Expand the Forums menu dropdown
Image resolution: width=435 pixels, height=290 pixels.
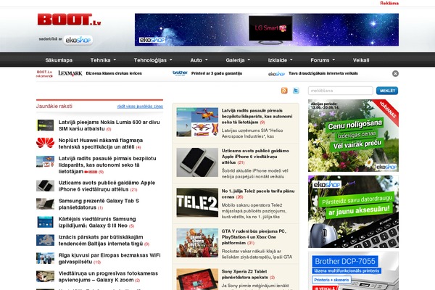click(x=323, y=60)
